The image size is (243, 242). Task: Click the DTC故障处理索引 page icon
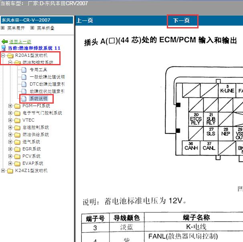(x=24, y=84)
